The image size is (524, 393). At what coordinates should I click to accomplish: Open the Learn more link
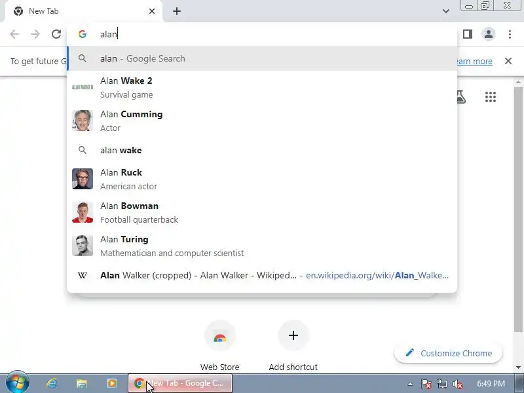[x=474, y=61]
